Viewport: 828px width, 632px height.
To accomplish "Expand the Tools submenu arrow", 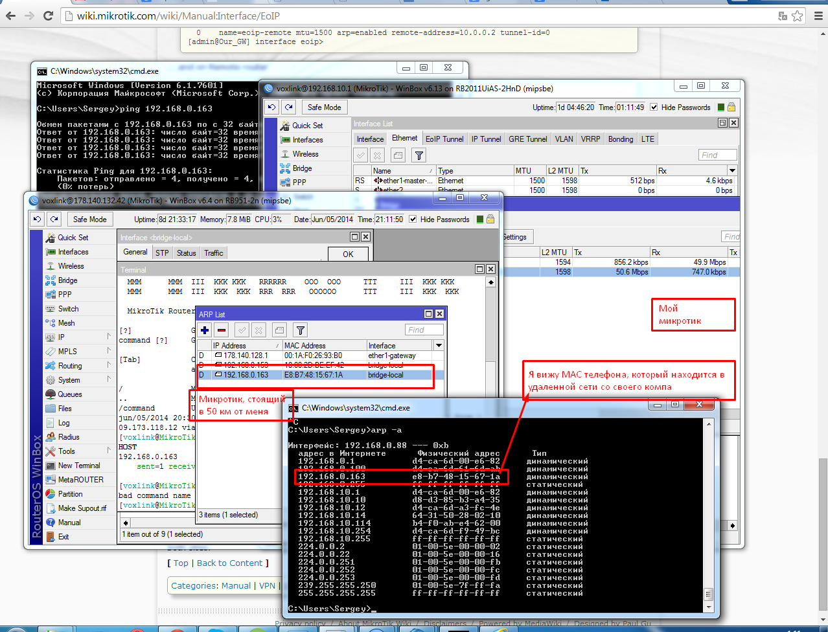I will [x=108, y=451].
